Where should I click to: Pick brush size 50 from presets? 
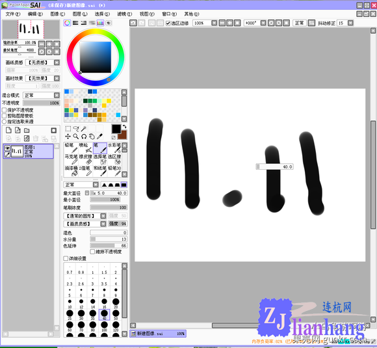(x=116, y=315)
